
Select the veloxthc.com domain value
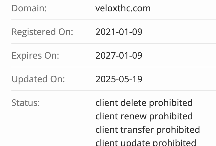tap(123, 8)
